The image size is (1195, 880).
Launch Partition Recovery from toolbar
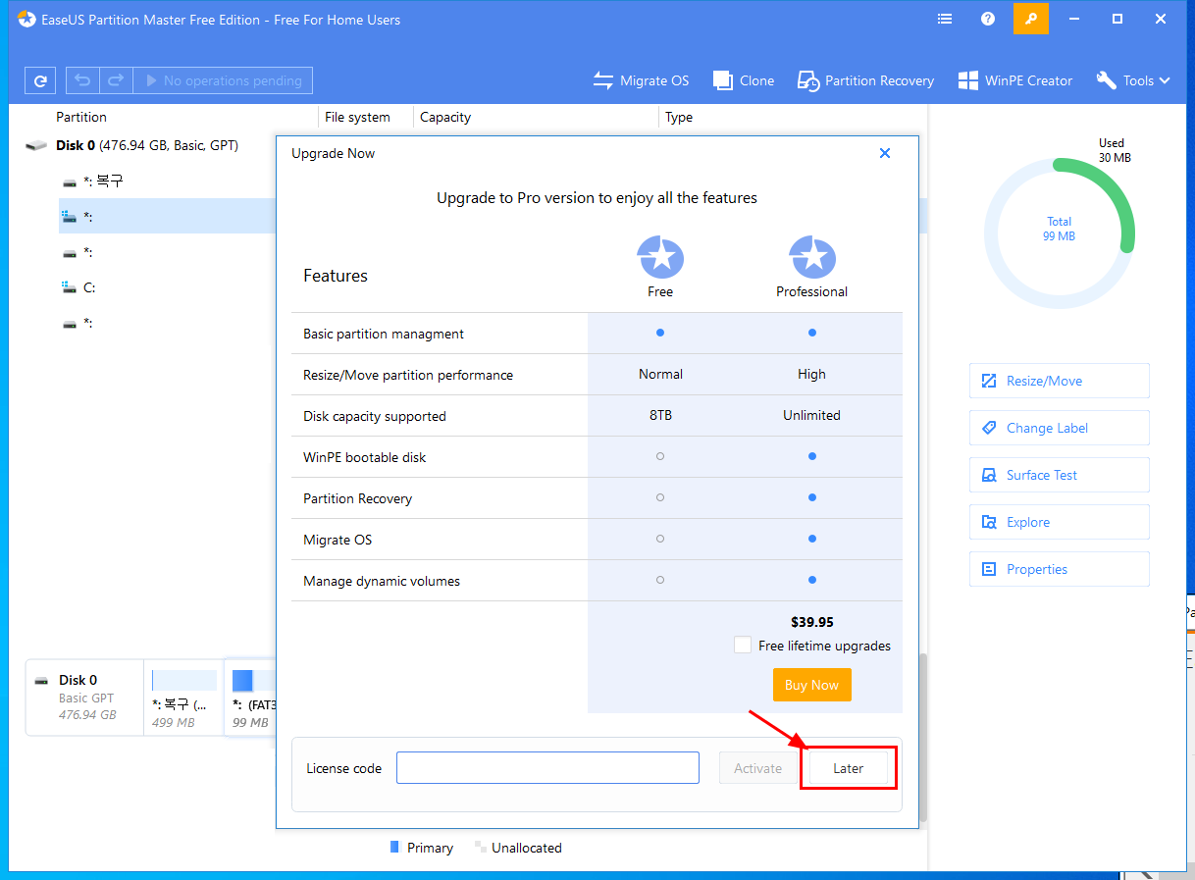point(865,80)
